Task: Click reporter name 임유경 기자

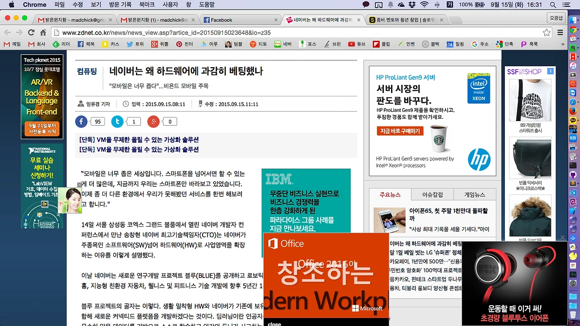Action: [98, 104]
